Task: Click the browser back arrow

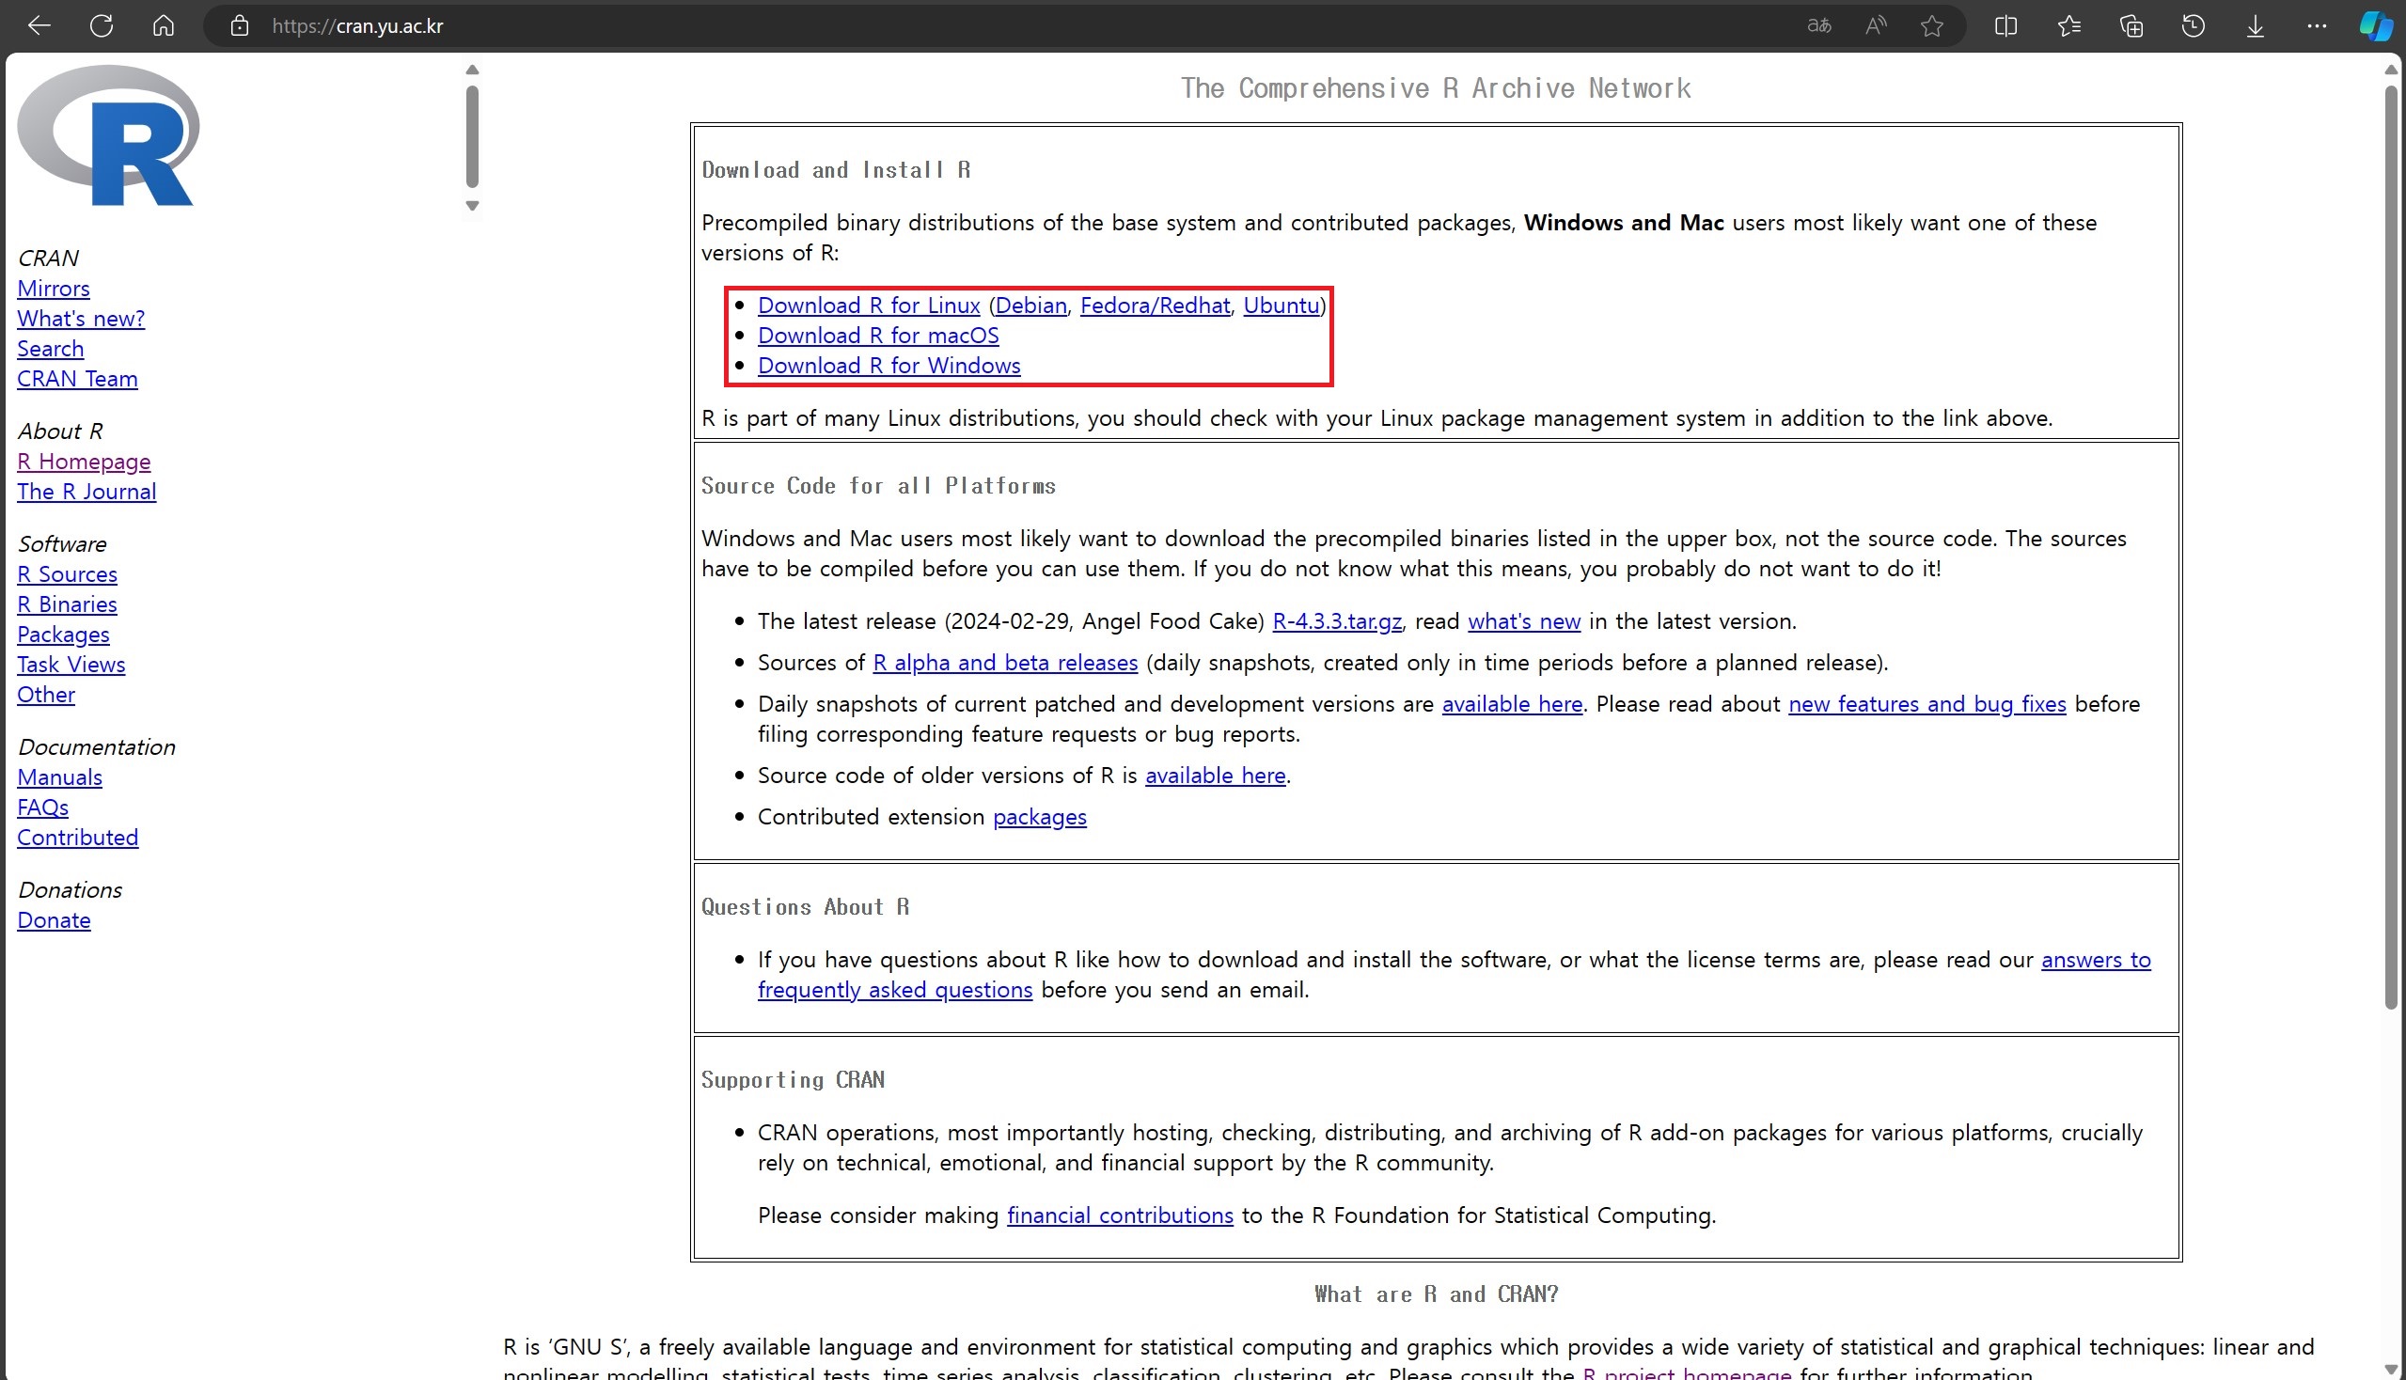Action: (39, 25)
